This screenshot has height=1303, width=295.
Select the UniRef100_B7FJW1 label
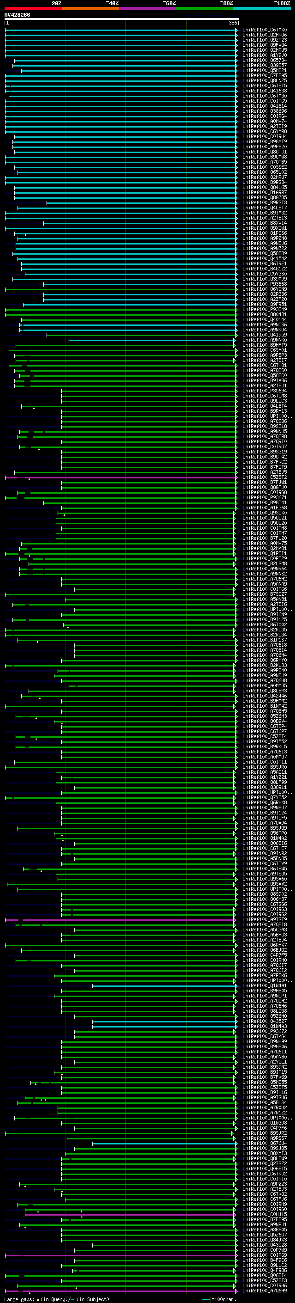click(x=265, y=483)
